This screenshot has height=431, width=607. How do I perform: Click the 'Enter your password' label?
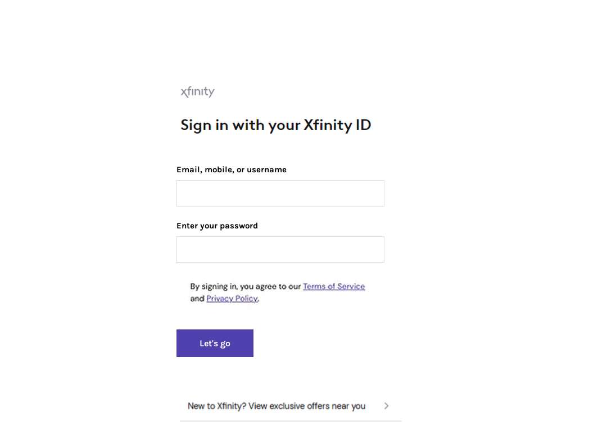click(x=217, y=226)
